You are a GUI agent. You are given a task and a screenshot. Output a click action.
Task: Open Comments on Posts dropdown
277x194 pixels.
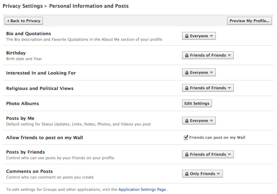pos(202,174)
